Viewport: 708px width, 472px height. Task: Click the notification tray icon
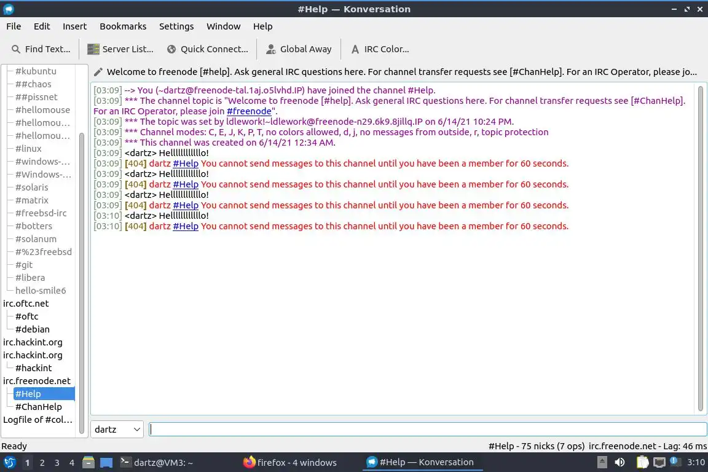point(674,461)
